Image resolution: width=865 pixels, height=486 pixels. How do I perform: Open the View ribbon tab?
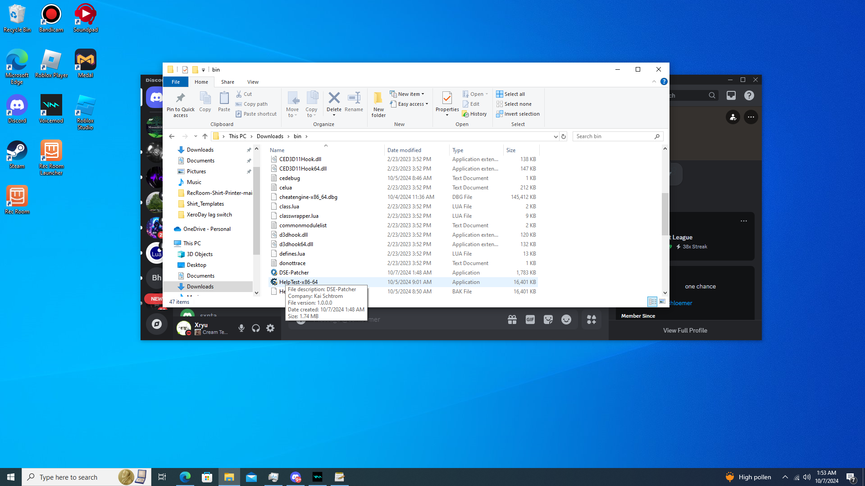pos(253,82)
